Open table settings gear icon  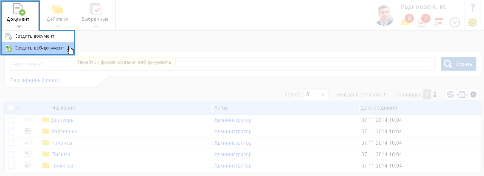[473, 95]
